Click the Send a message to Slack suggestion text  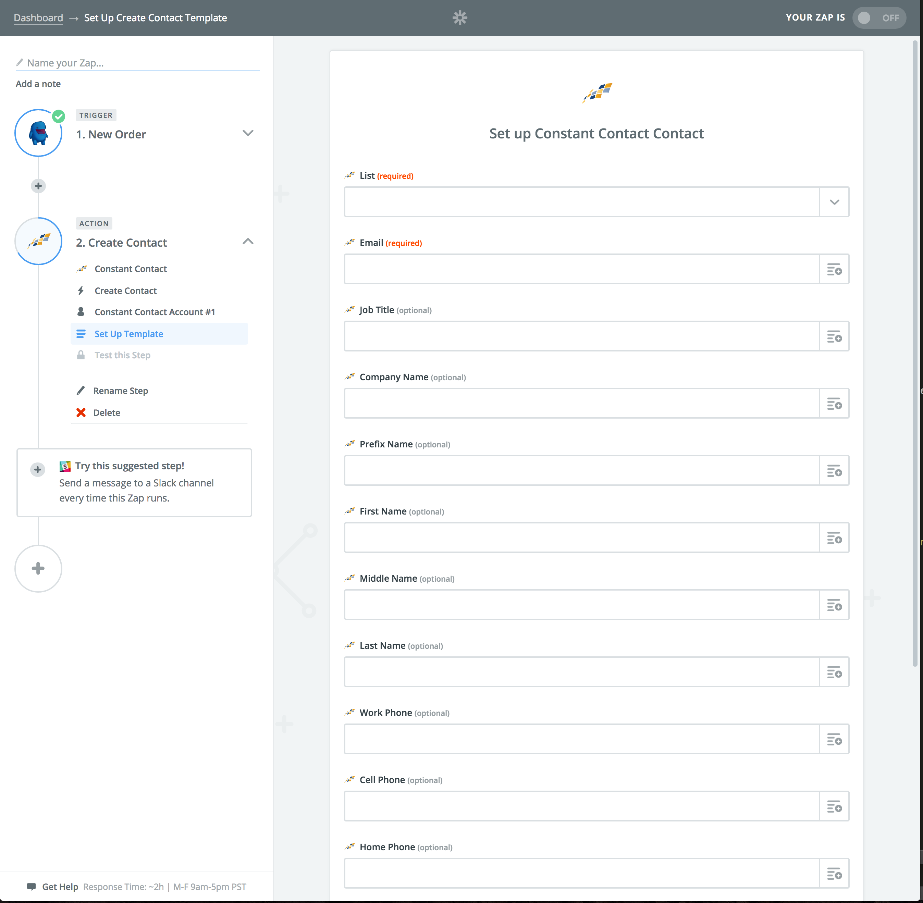[137, 491]
